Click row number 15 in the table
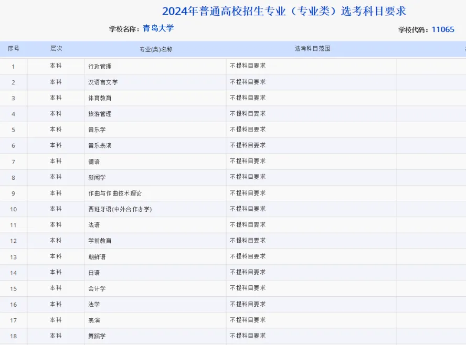 [13, 288]
